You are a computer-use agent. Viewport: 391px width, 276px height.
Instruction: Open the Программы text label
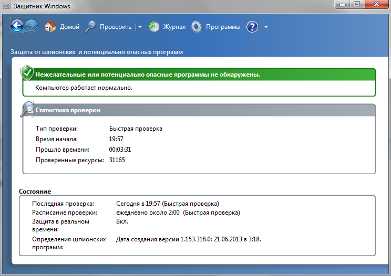pos(223,27)
